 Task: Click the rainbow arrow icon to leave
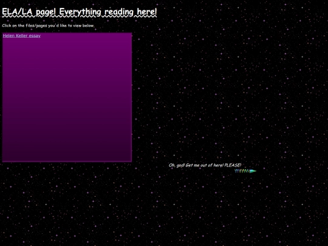pos(245,171)
